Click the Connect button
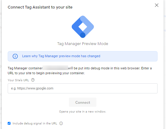 [x=83, y=102]
